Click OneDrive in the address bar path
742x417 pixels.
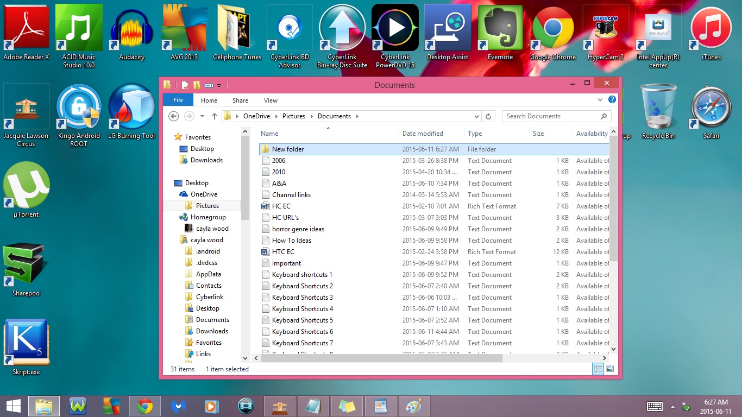tap(257, 116)
